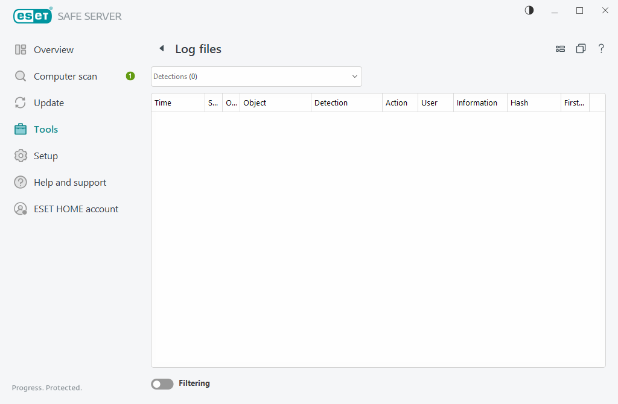Open the Help and support section

(69, 182)
